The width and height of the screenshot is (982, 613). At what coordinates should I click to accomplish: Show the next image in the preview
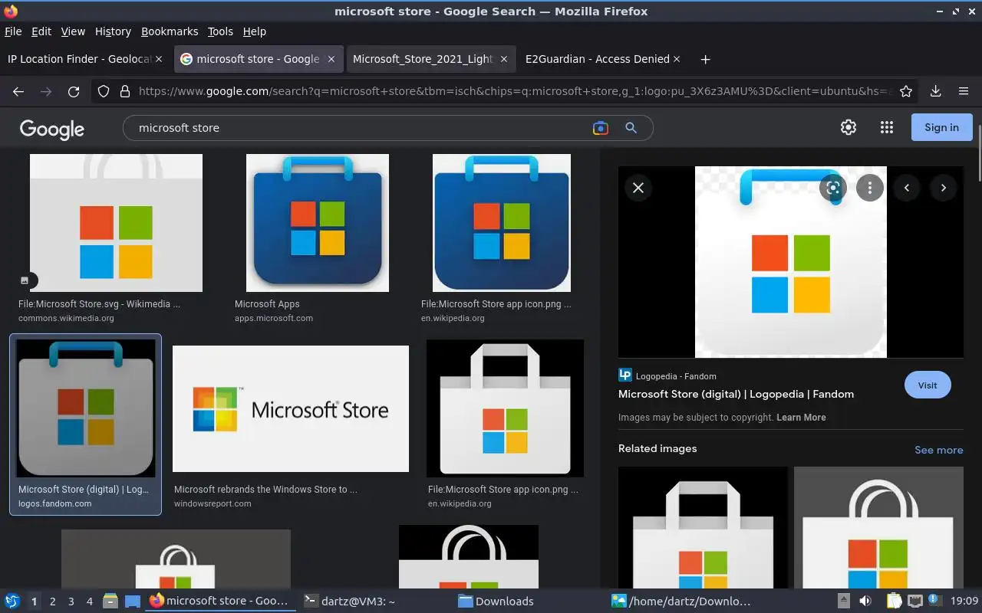point(943,188)
